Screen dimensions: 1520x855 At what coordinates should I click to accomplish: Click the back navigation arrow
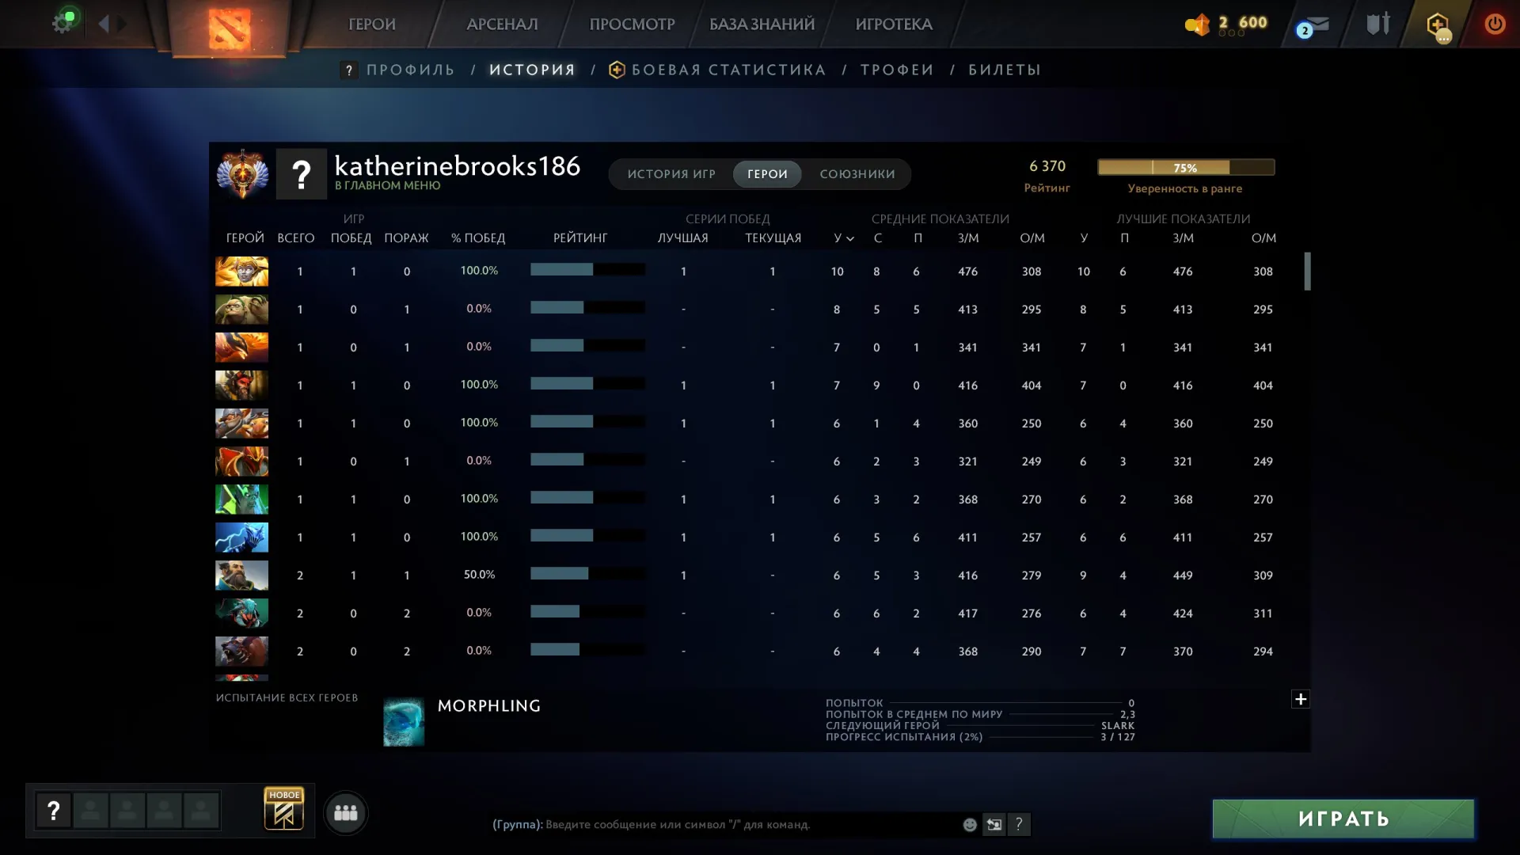[x=104, y=24]
